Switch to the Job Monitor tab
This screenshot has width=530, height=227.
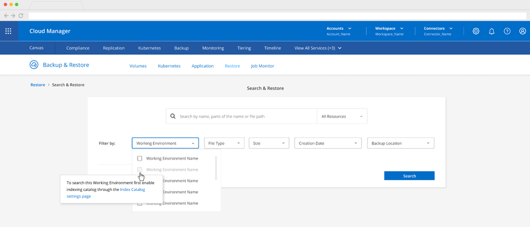[262, 66]
